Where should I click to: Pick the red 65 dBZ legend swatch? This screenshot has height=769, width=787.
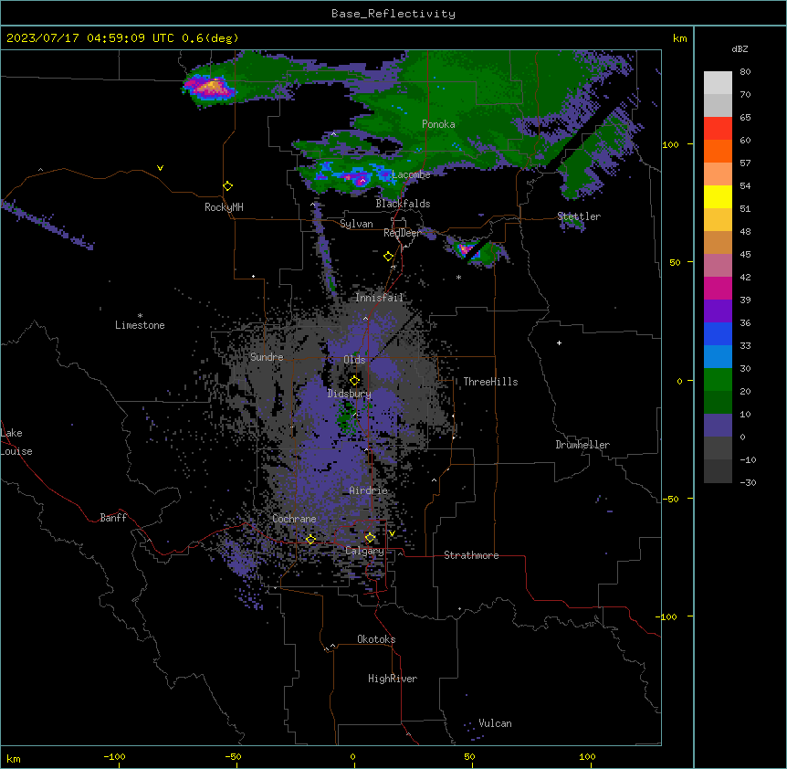click(x=718, y=128)
